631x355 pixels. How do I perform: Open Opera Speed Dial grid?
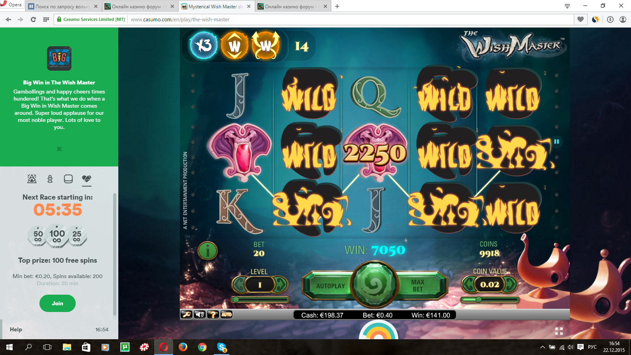point(46,19)
